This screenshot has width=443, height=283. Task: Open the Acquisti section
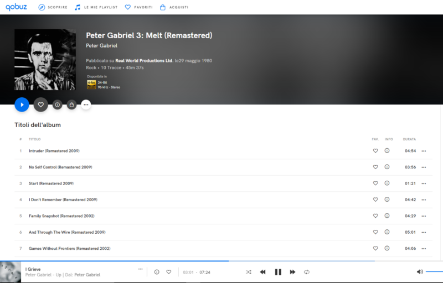coord(174,7)
